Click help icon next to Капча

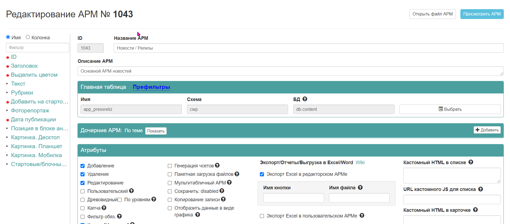click(104, 208)
